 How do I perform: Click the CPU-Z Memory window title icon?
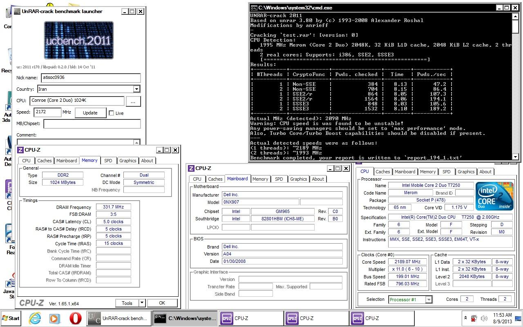[20, 150]
